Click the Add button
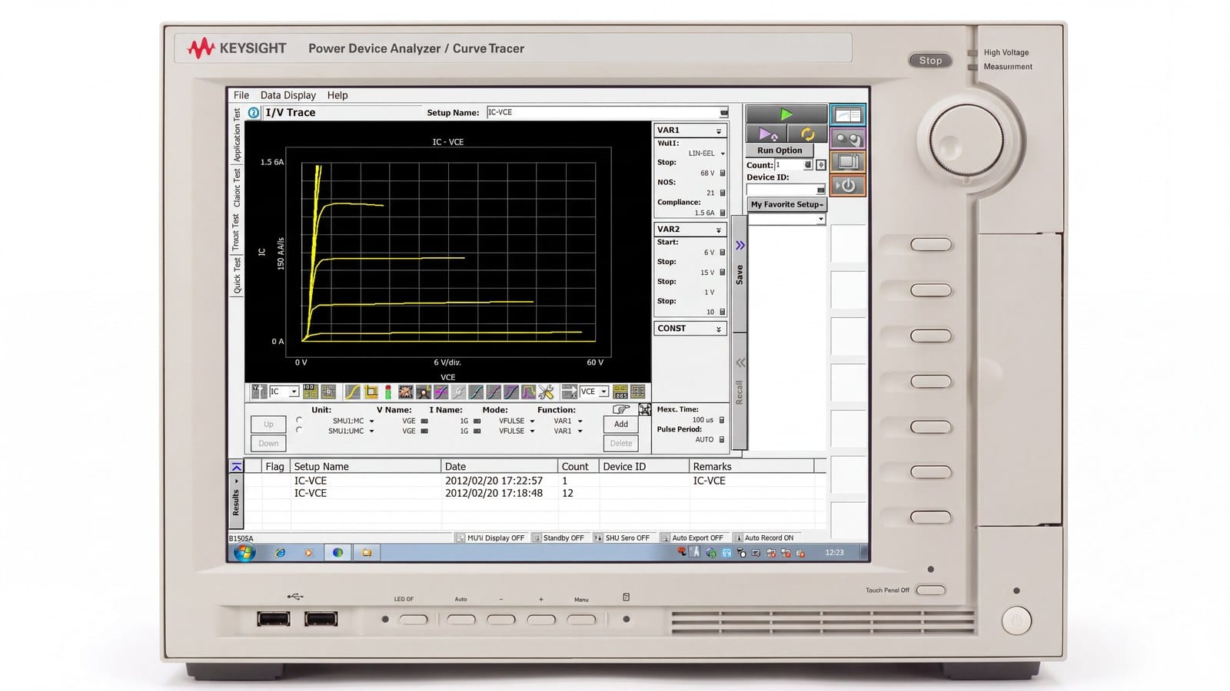This screenshot has height=691, width=1230. coord(621,424)
